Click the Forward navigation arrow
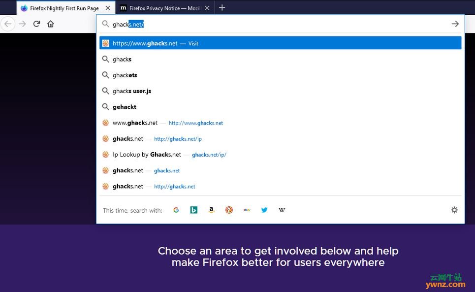The width and height of the screenshot is (475, 292). (x=23, y=24)
